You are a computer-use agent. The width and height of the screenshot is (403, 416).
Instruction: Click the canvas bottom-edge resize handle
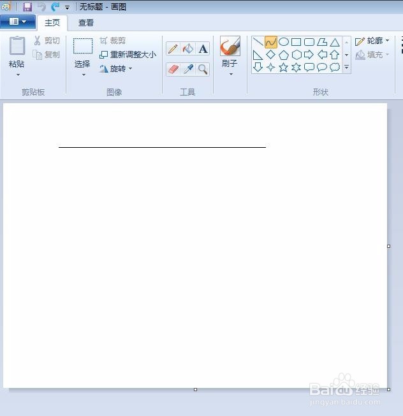[x=195, y=389]
